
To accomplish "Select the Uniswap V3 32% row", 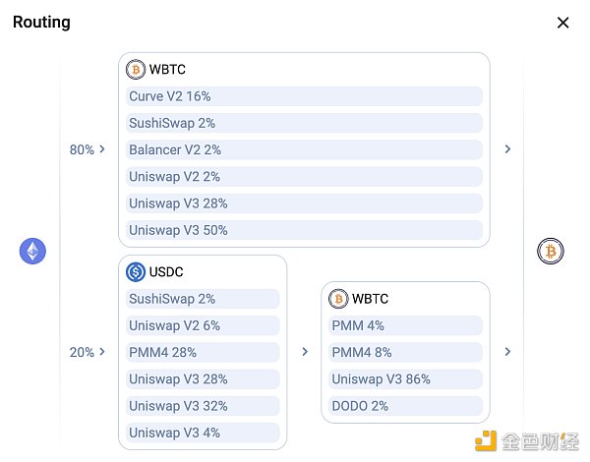I will click(203, 406).
